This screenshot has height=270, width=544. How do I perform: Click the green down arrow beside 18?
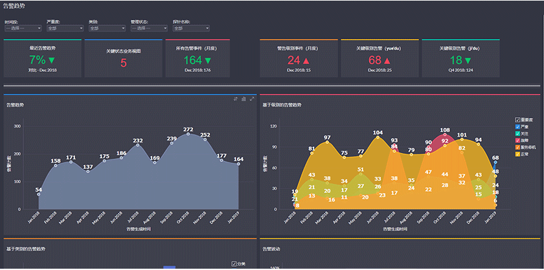(x=468, y=60)
